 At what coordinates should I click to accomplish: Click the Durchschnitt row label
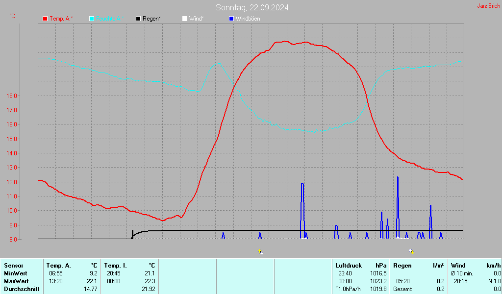20,289
